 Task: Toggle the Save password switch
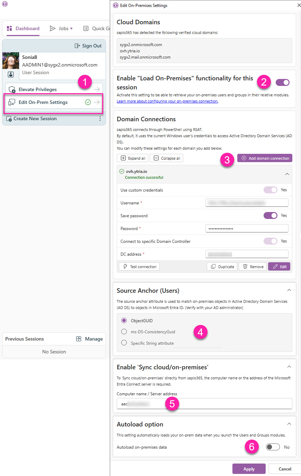pos(270,215)
